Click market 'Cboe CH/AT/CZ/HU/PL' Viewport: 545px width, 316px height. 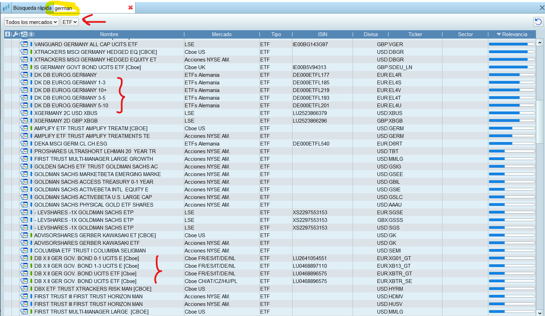(211, 281)
